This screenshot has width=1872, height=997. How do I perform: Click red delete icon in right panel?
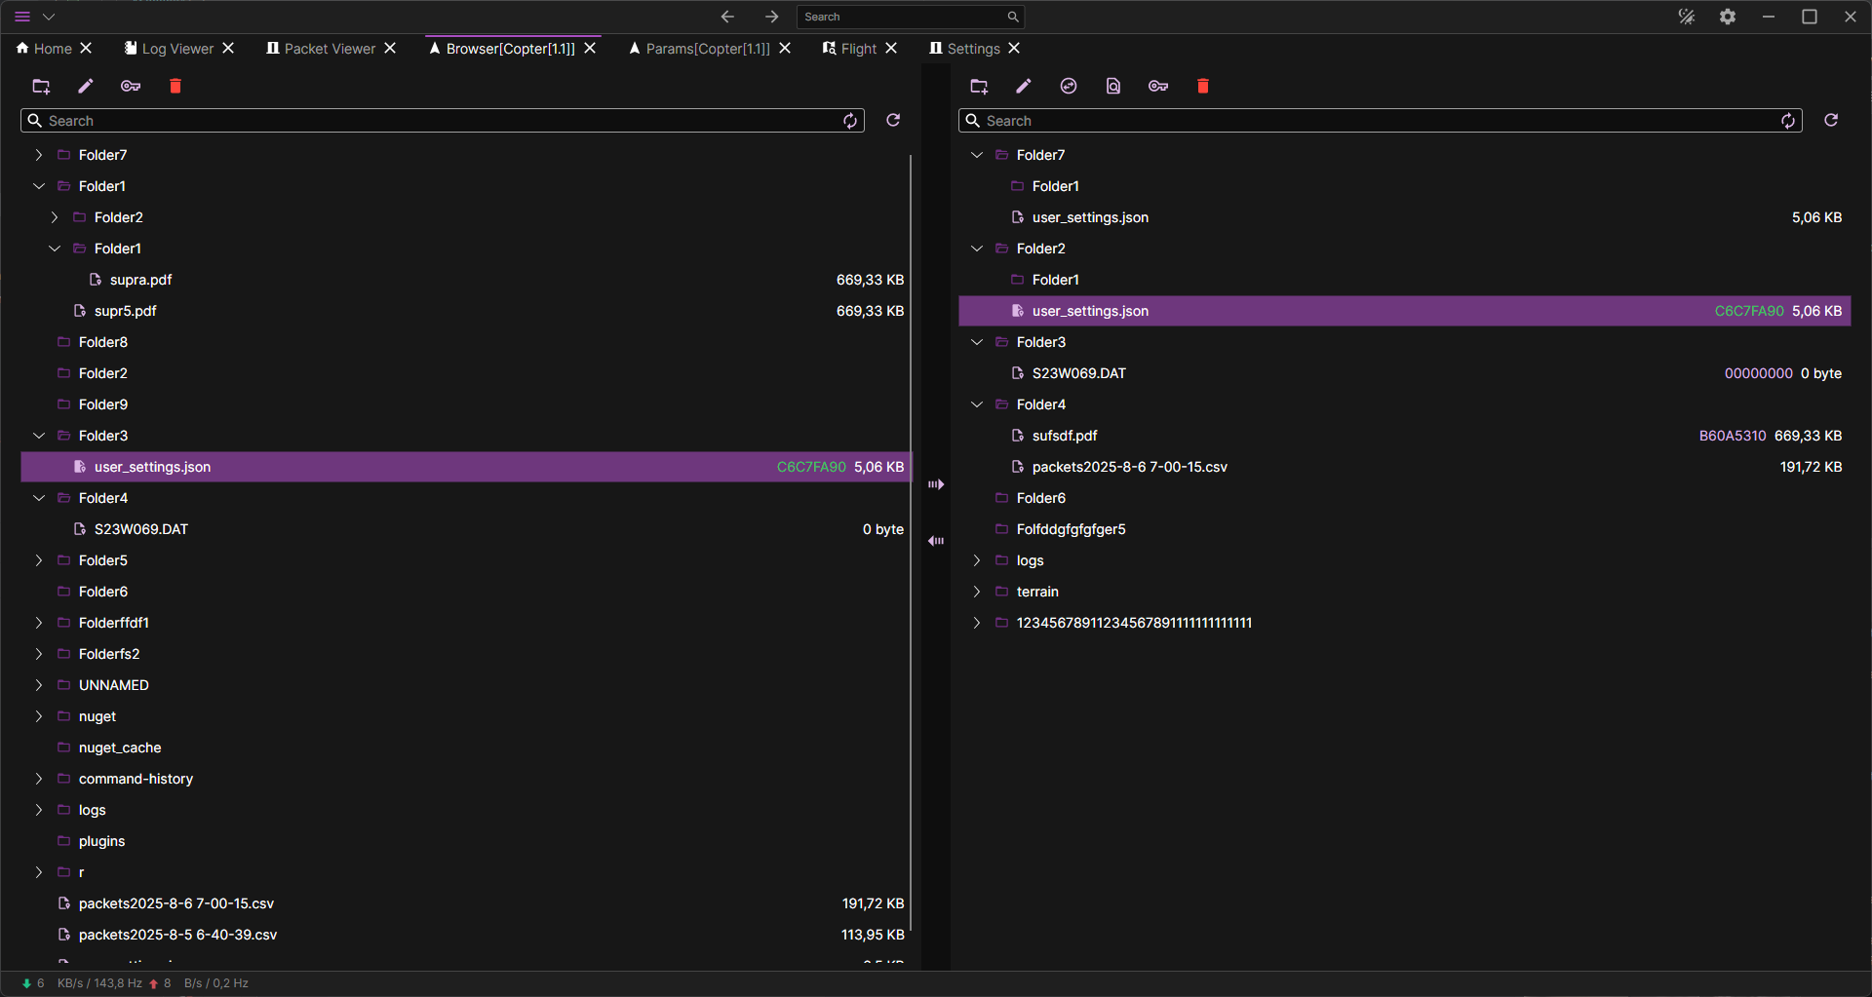pos(1202,87)
